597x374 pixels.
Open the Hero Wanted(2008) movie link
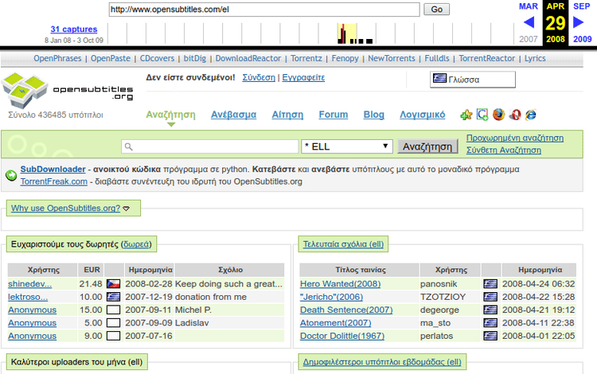341,284
